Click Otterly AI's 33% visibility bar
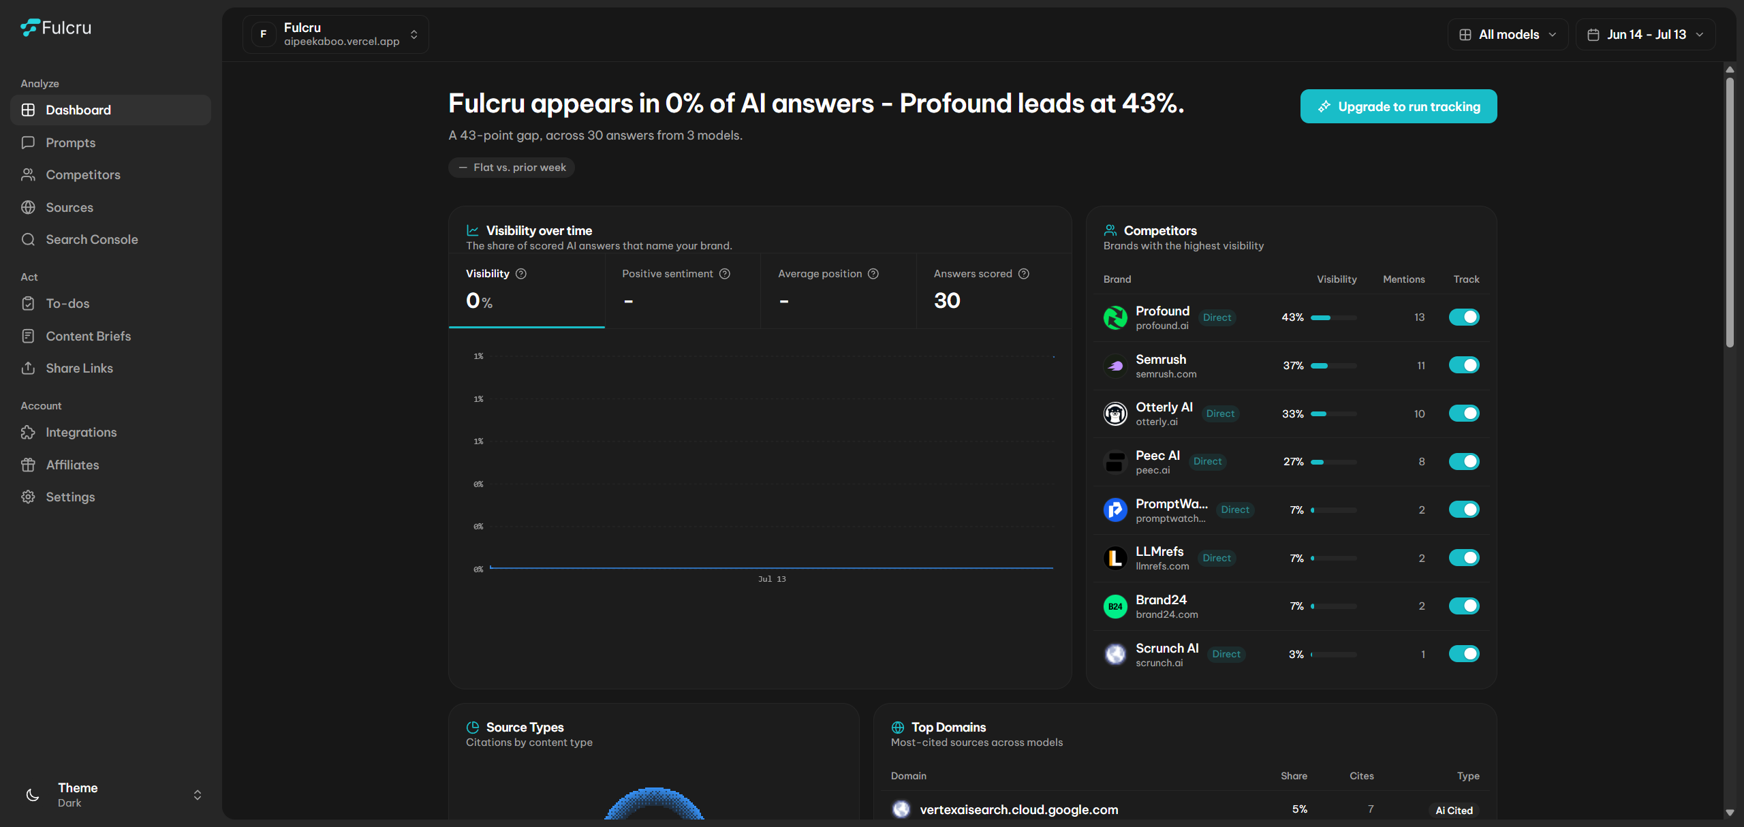The width and height of the screenshot is (1744, 827). pyautogui.click(x=1334, y=413)
